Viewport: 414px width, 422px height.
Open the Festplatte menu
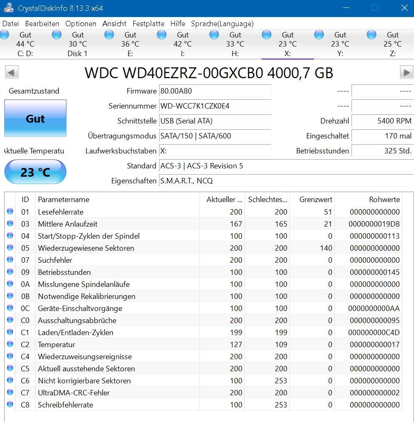(x=148, y=24)
